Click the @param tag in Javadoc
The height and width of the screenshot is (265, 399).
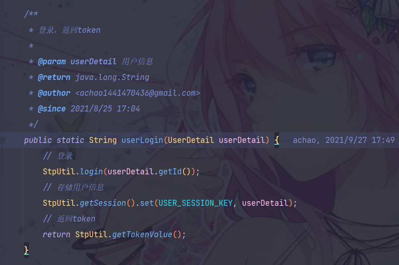(x=51, y=62)
